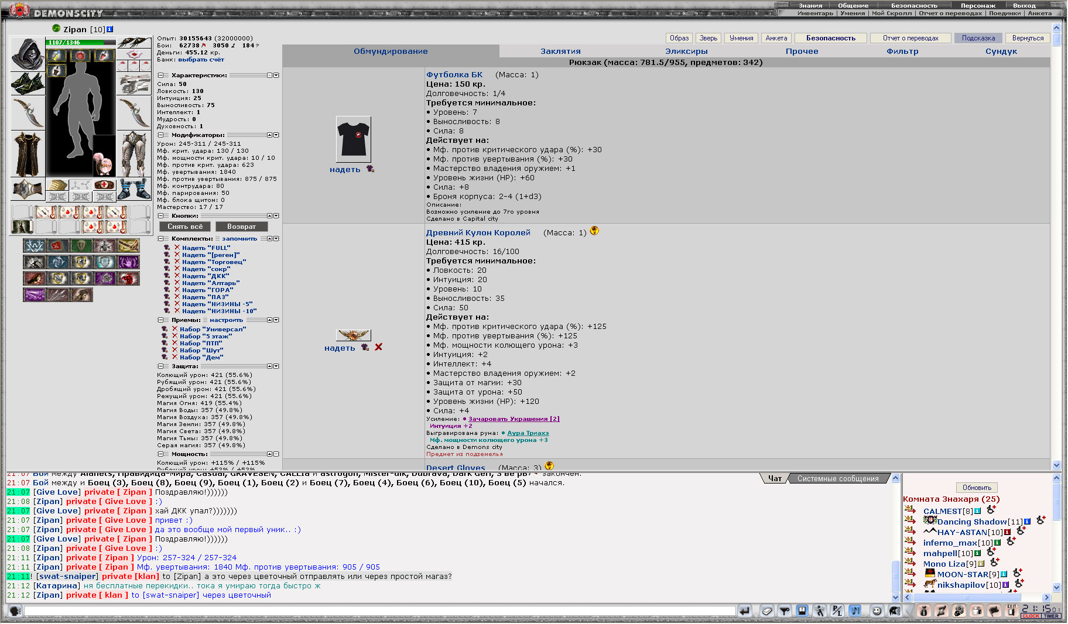Click the Снять всё button
The width and height of the screenshot is (1068, 624).
[185, 227]
